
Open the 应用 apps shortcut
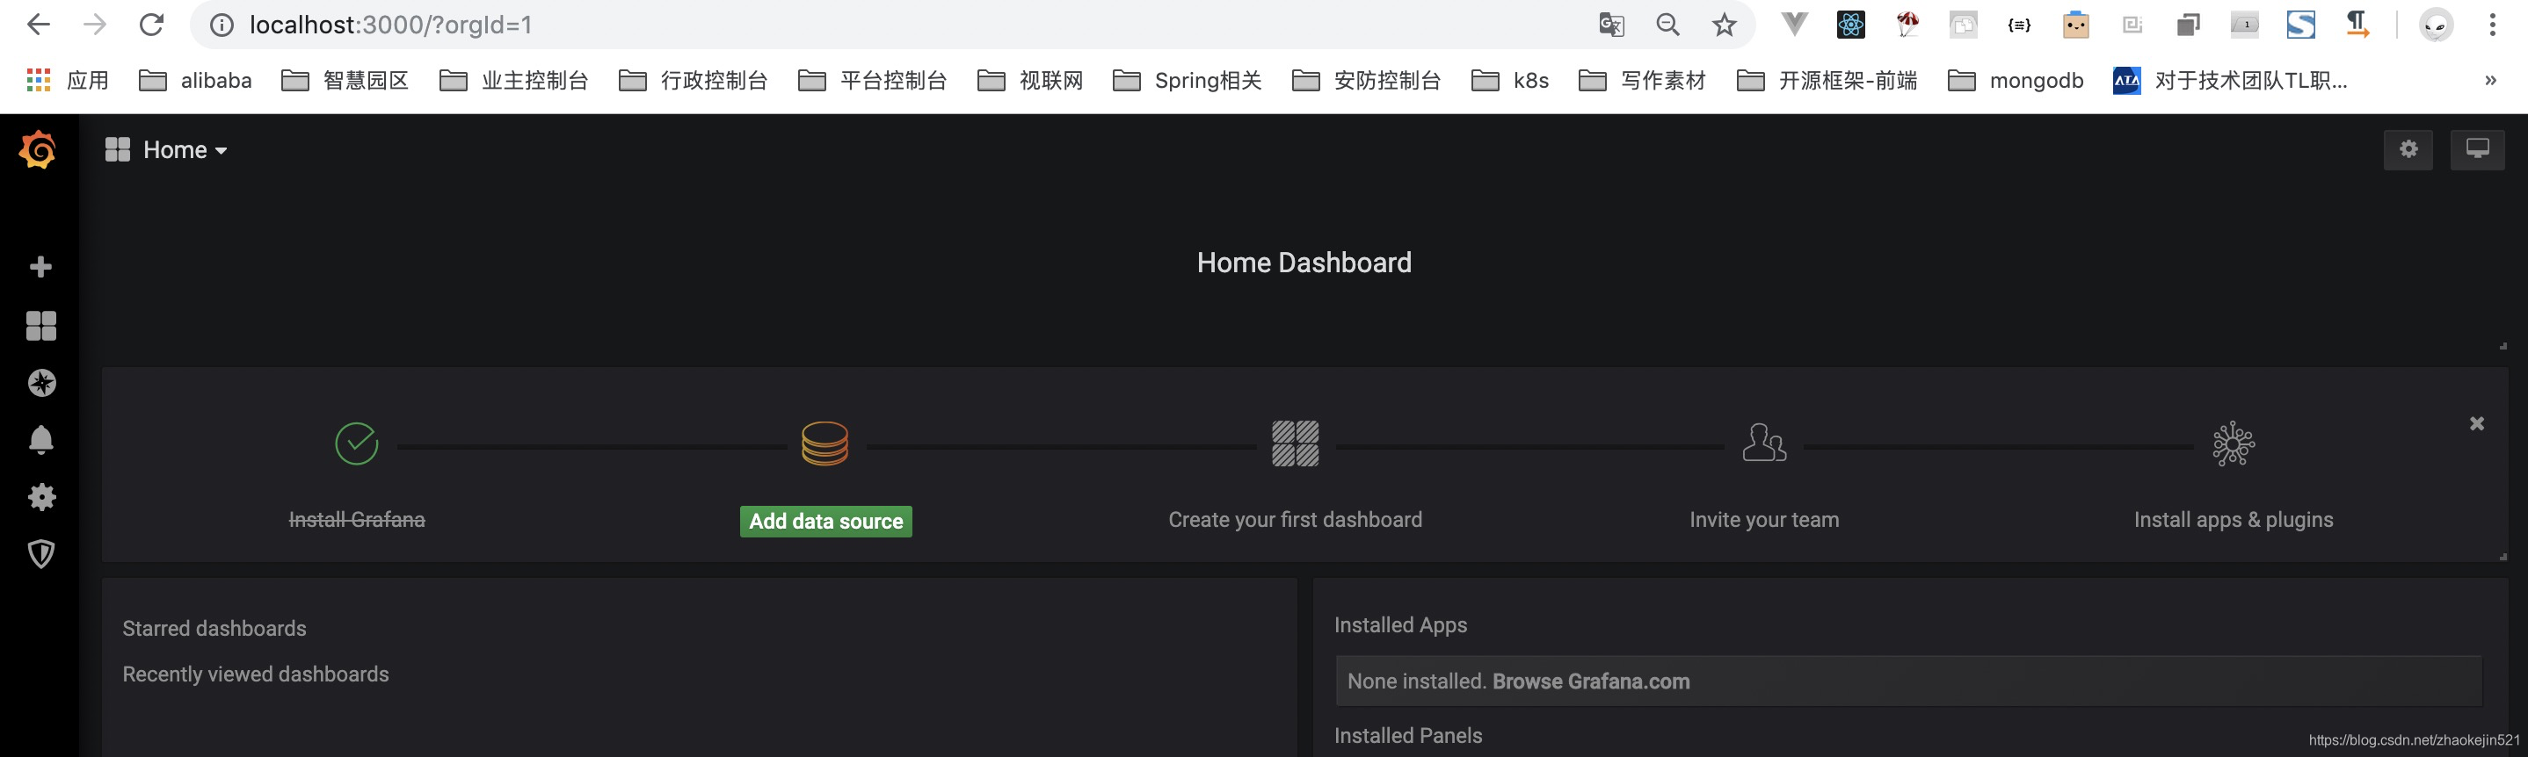point(67,81)
